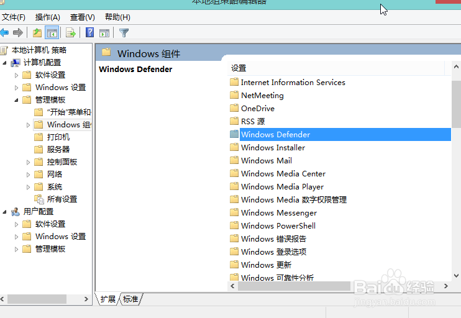Click the Export list toolbar icon

click(71, 33)
